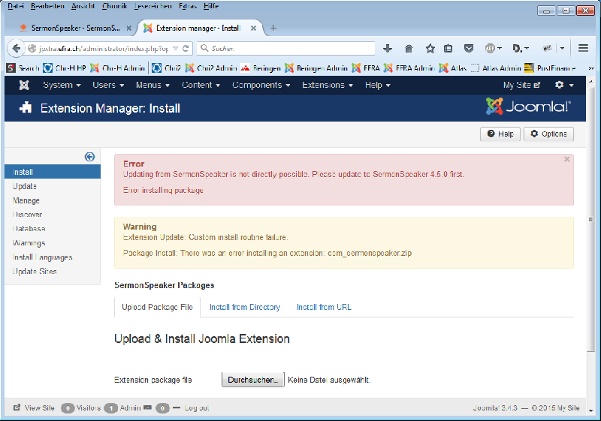This screenshot has height=421, width=601.
Task: Switch to Install from URL tab
Action: pyautogui.click(x=324, y=307)
